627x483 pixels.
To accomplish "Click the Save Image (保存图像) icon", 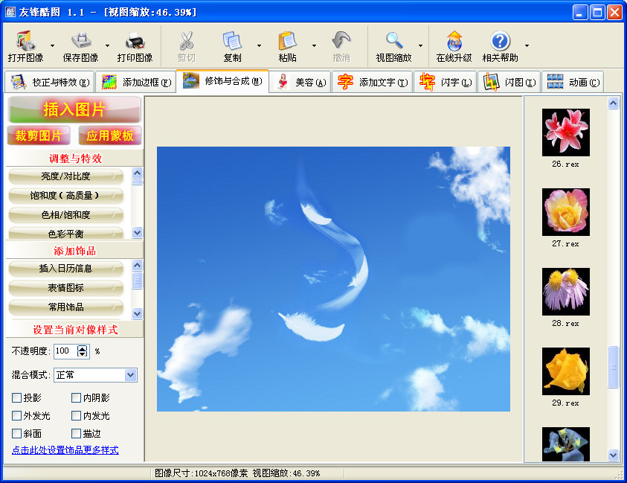I will pyautogui.click(x=80, y=42).
